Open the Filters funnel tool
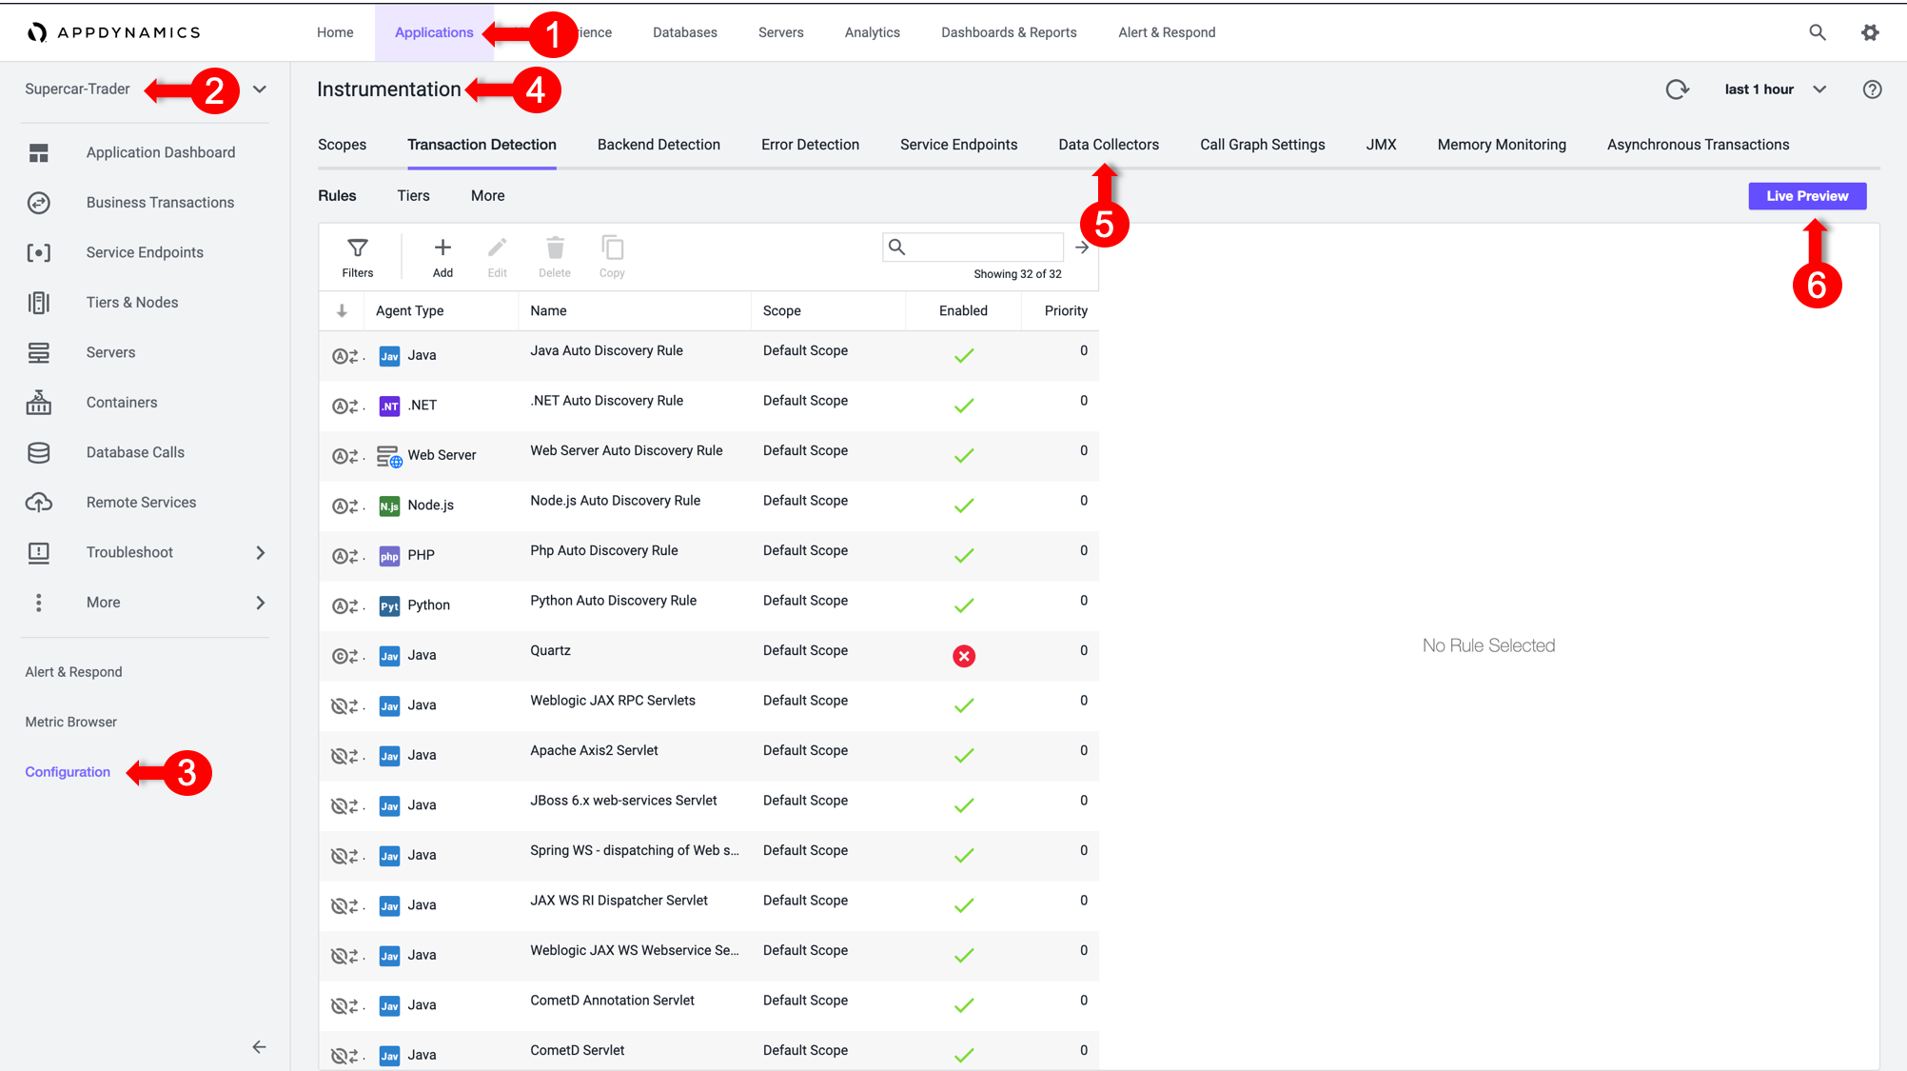1907x1071 pixels. point(358,258)
